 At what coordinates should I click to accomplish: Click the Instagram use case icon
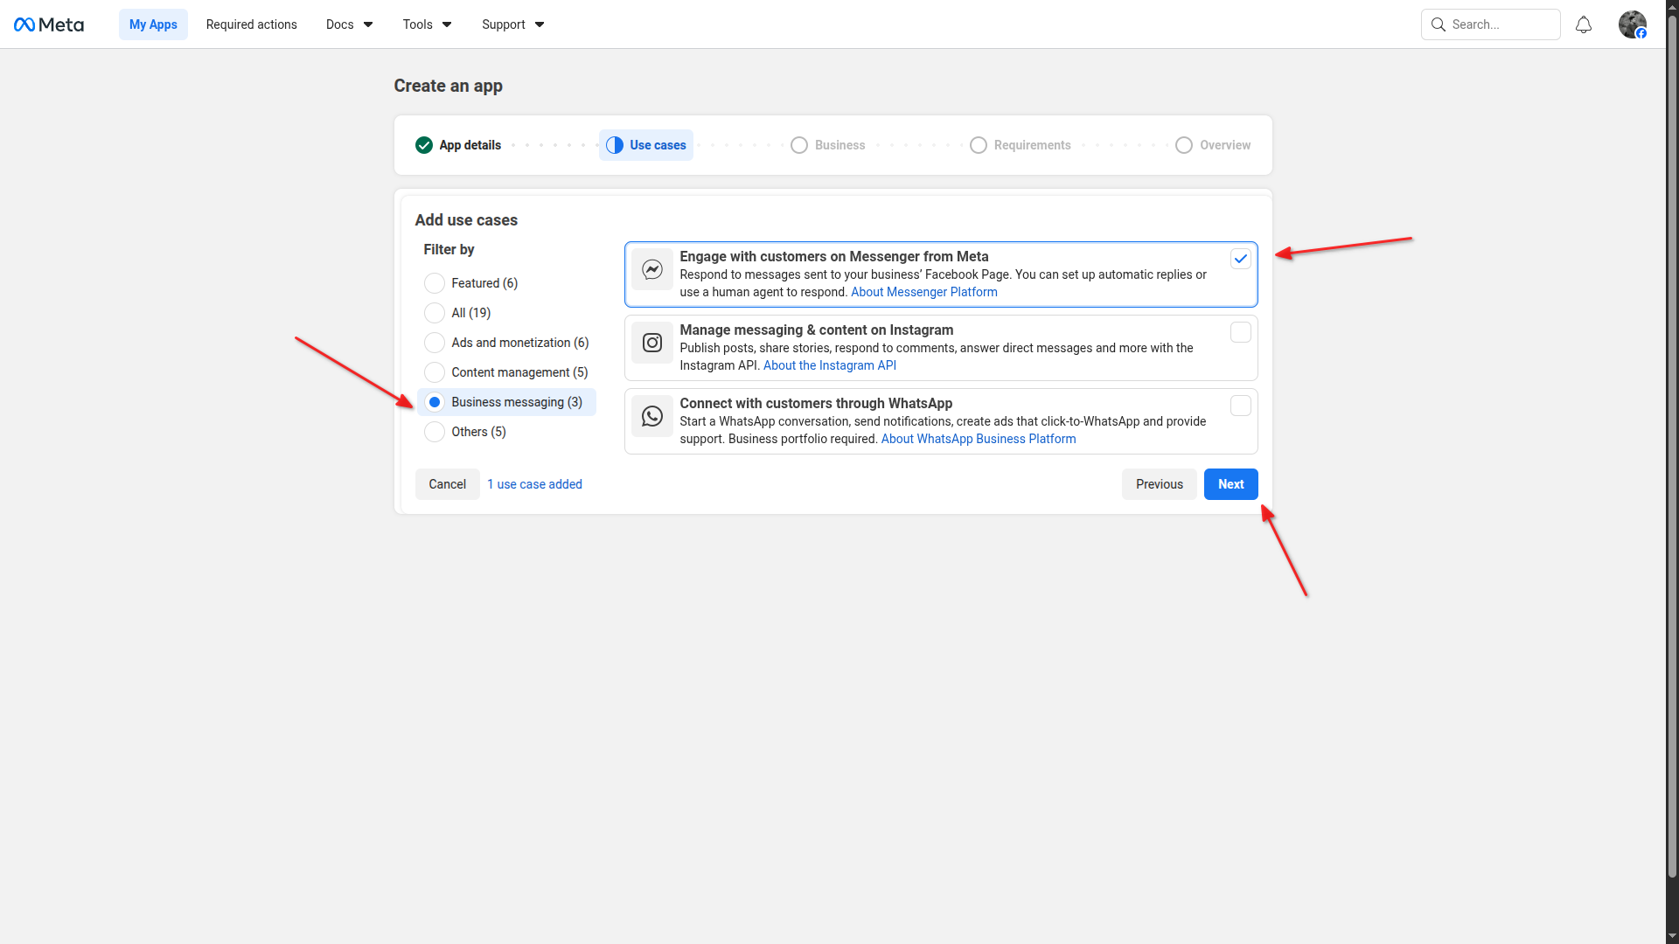[652, 343]
